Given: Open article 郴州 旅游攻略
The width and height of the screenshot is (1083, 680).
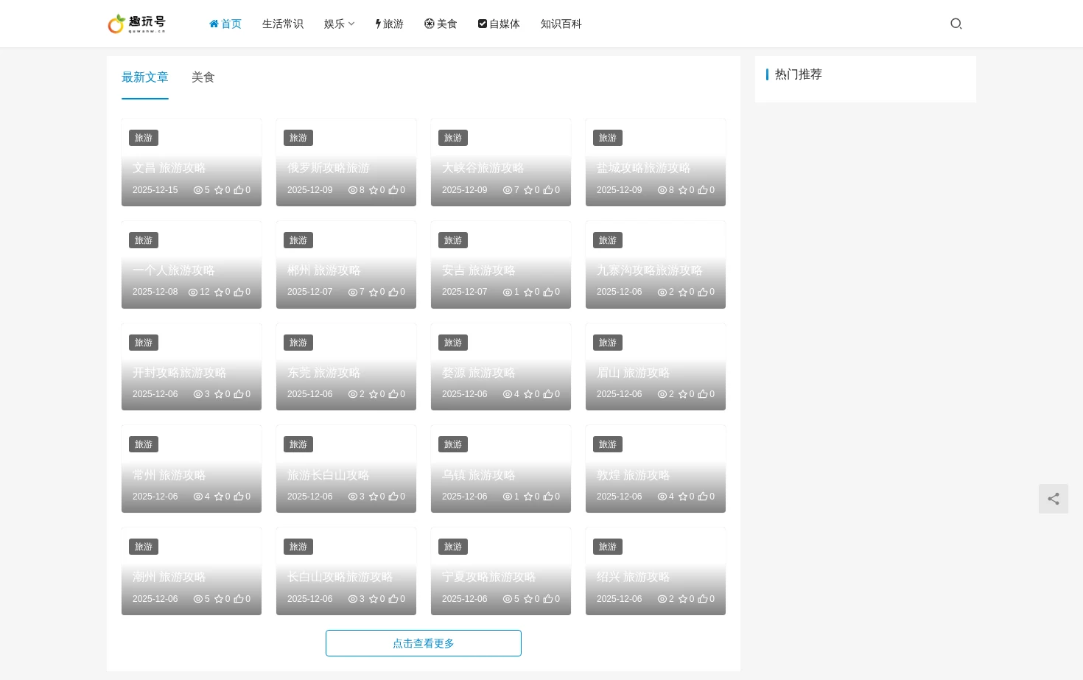Looking at the screenshot, I should coord(323,271).
